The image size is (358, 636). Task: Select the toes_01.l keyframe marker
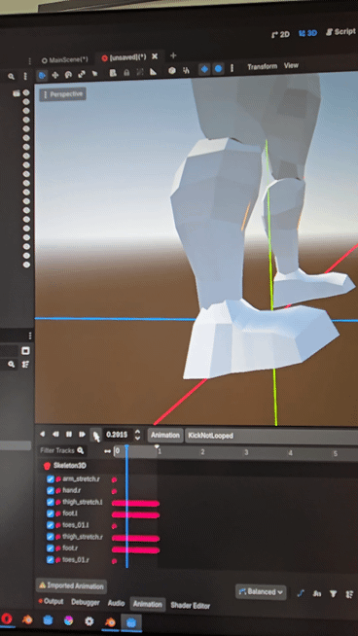[114, 526]
